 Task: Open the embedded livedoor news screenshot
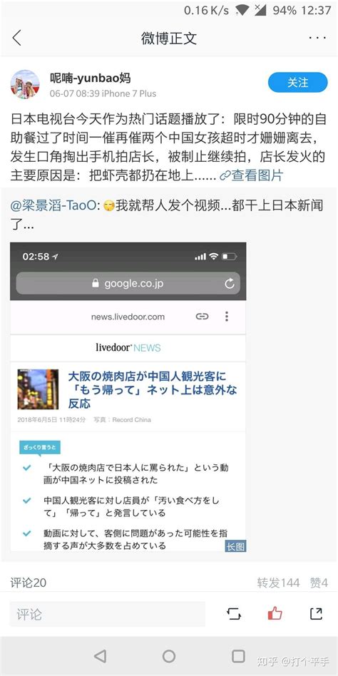click(x=128, y=397)
